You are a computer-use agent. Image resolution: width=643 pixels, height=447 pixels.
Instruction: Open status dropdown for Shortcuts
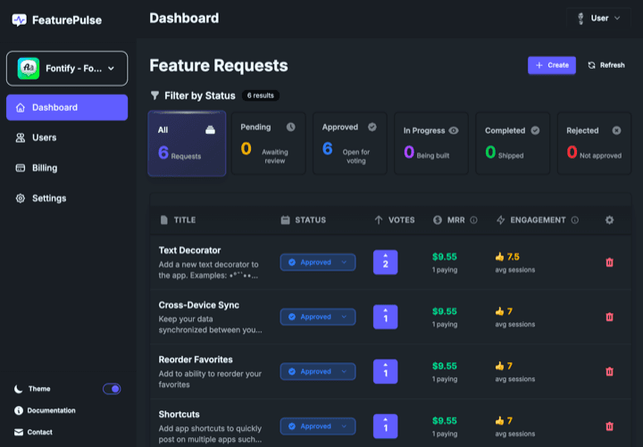pyautogui.click(x=318, y=426)
